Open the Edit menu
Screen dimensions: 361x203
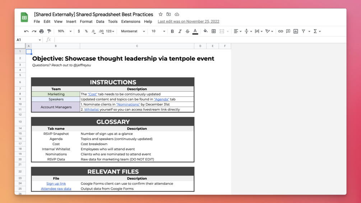point(47,22)
